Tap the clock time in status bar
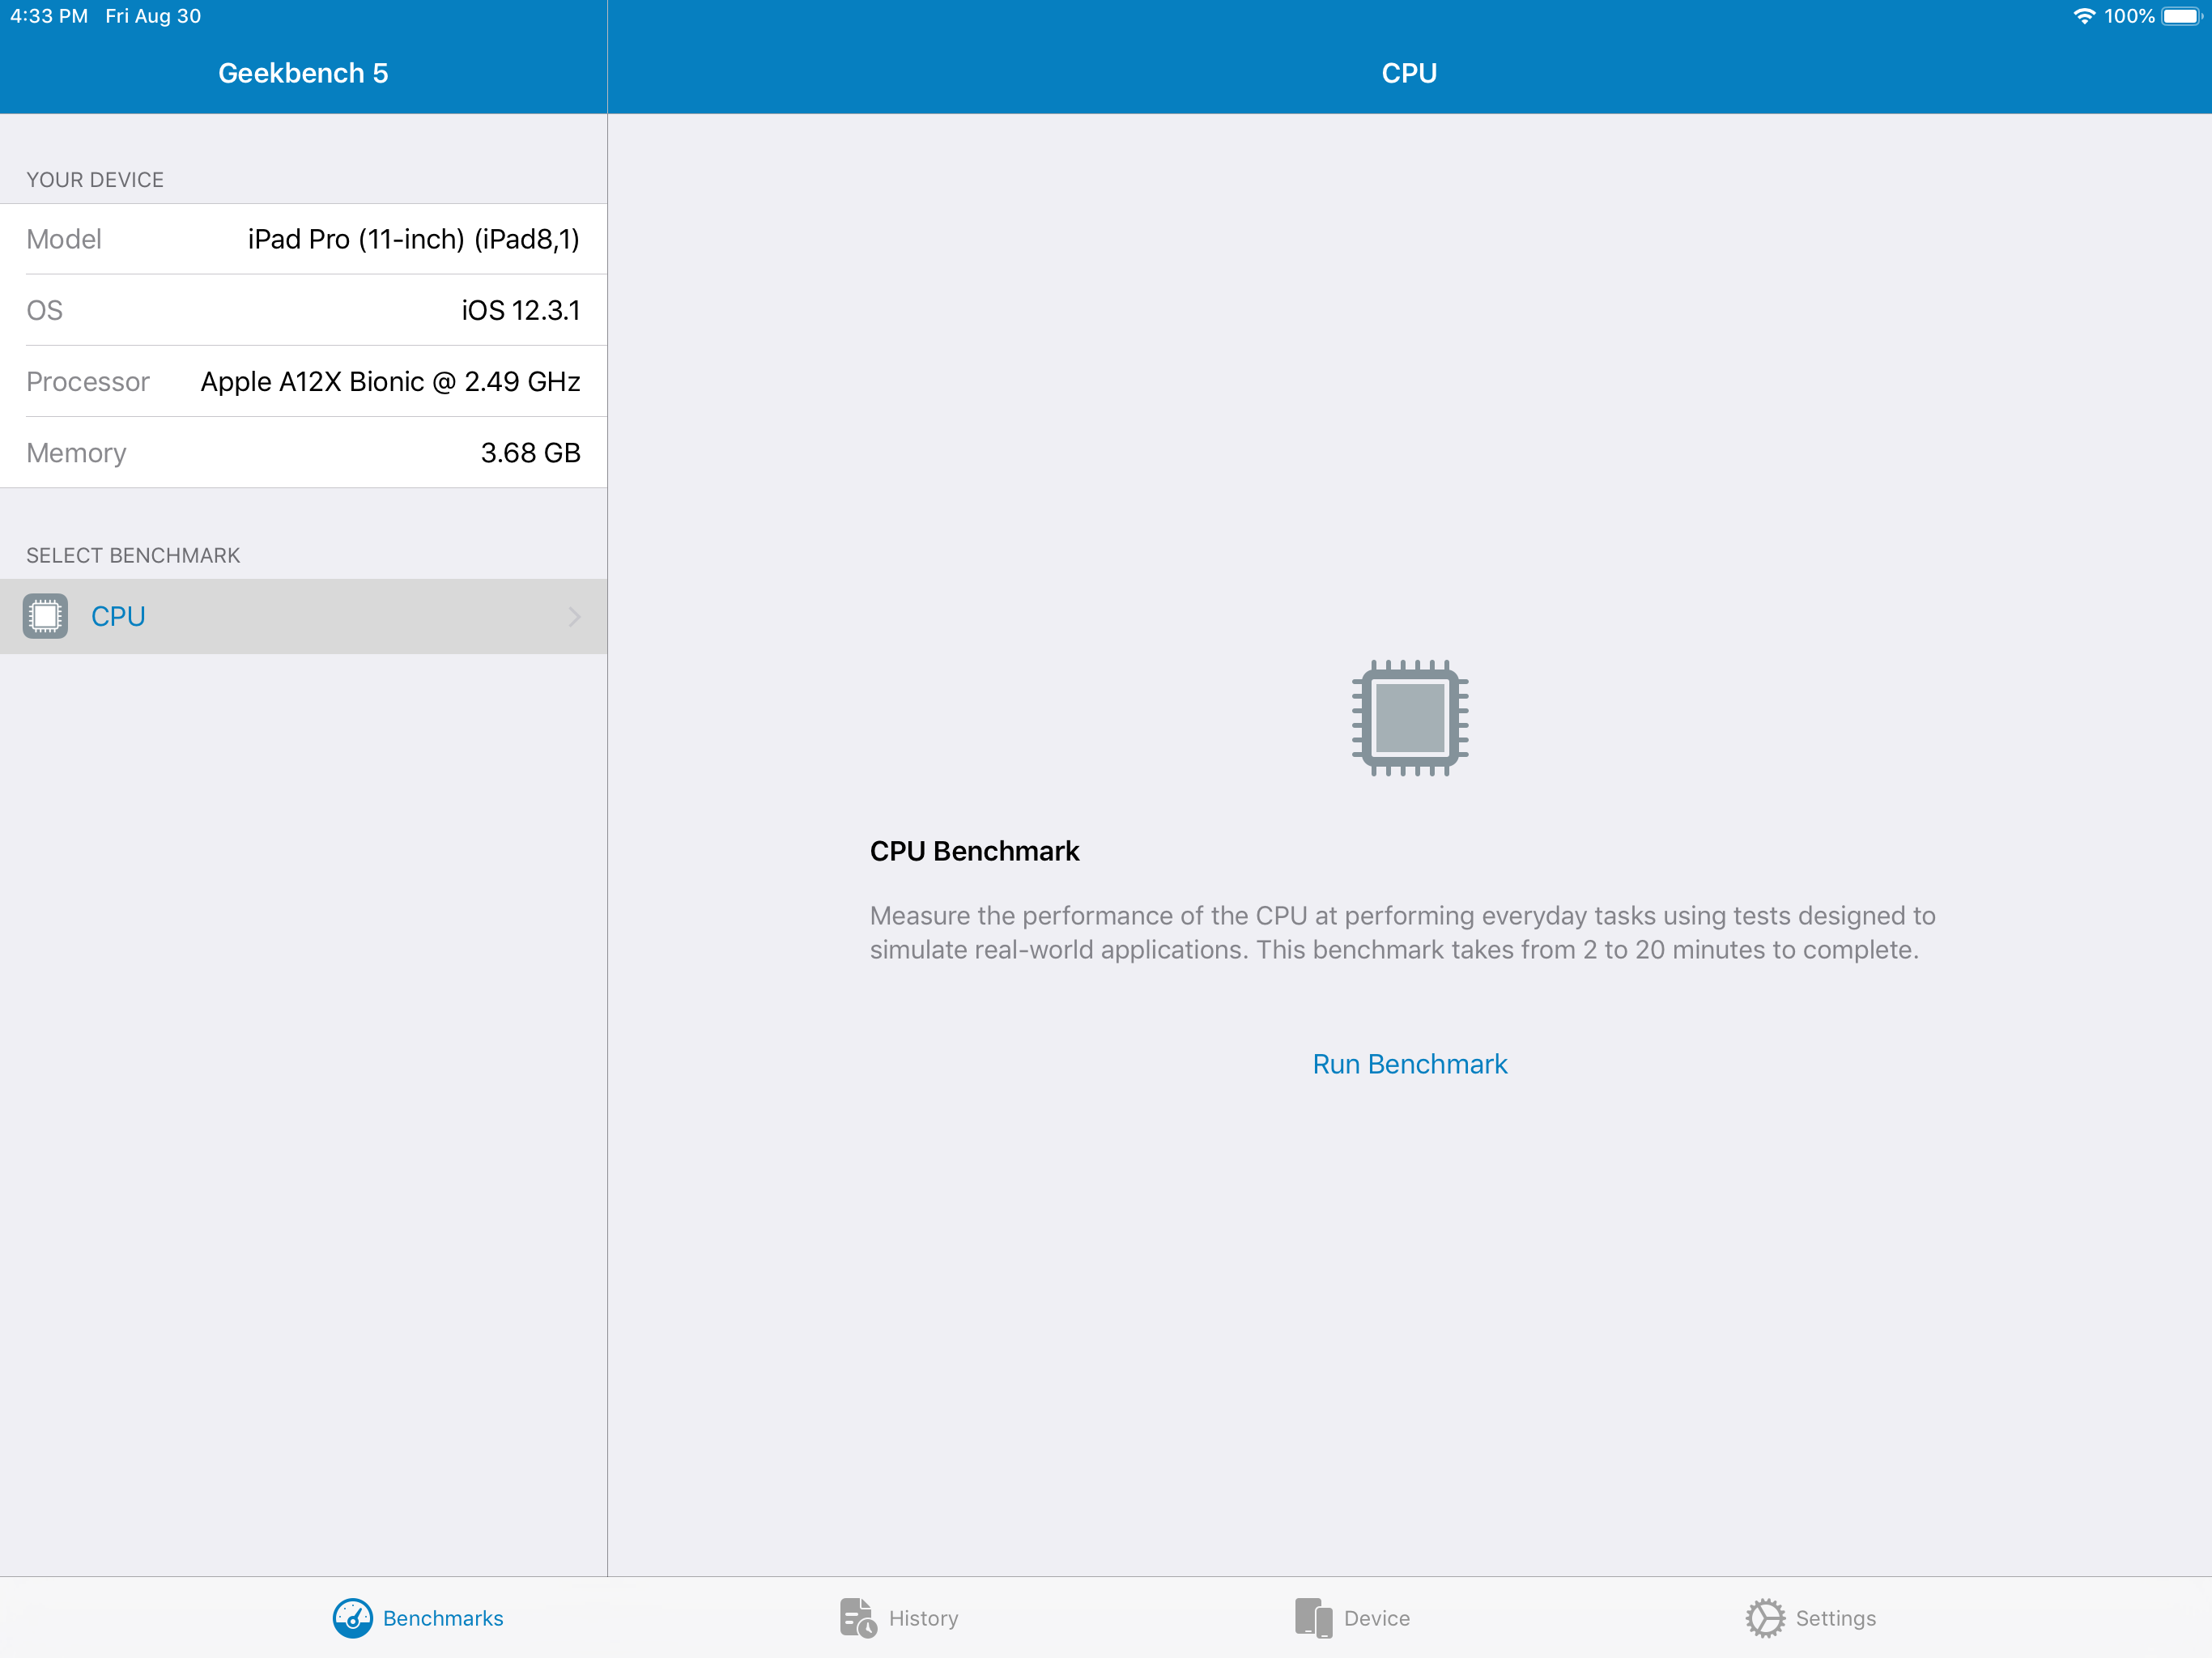Screen dimensions: 2212x1658 48,16
